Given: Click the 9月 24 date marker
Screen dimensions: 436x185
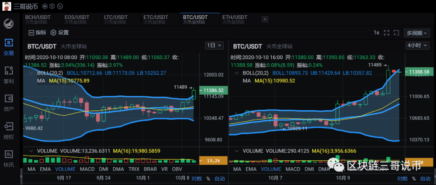Looking at the screenshot, I should pos(104,178).
